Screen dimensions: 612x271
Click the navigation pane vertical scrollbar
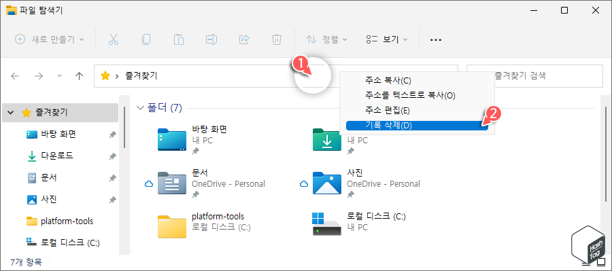click(x=124, y=128)
